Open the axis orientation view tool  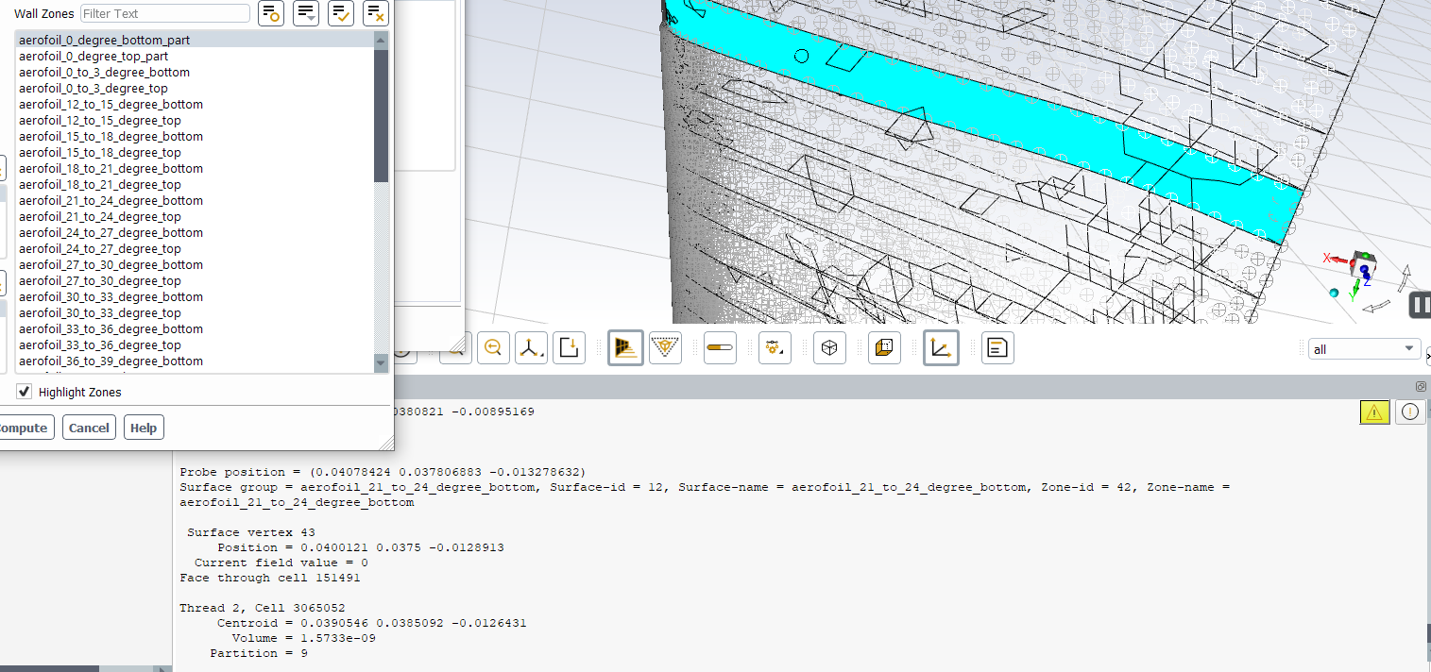coord(531,348)
